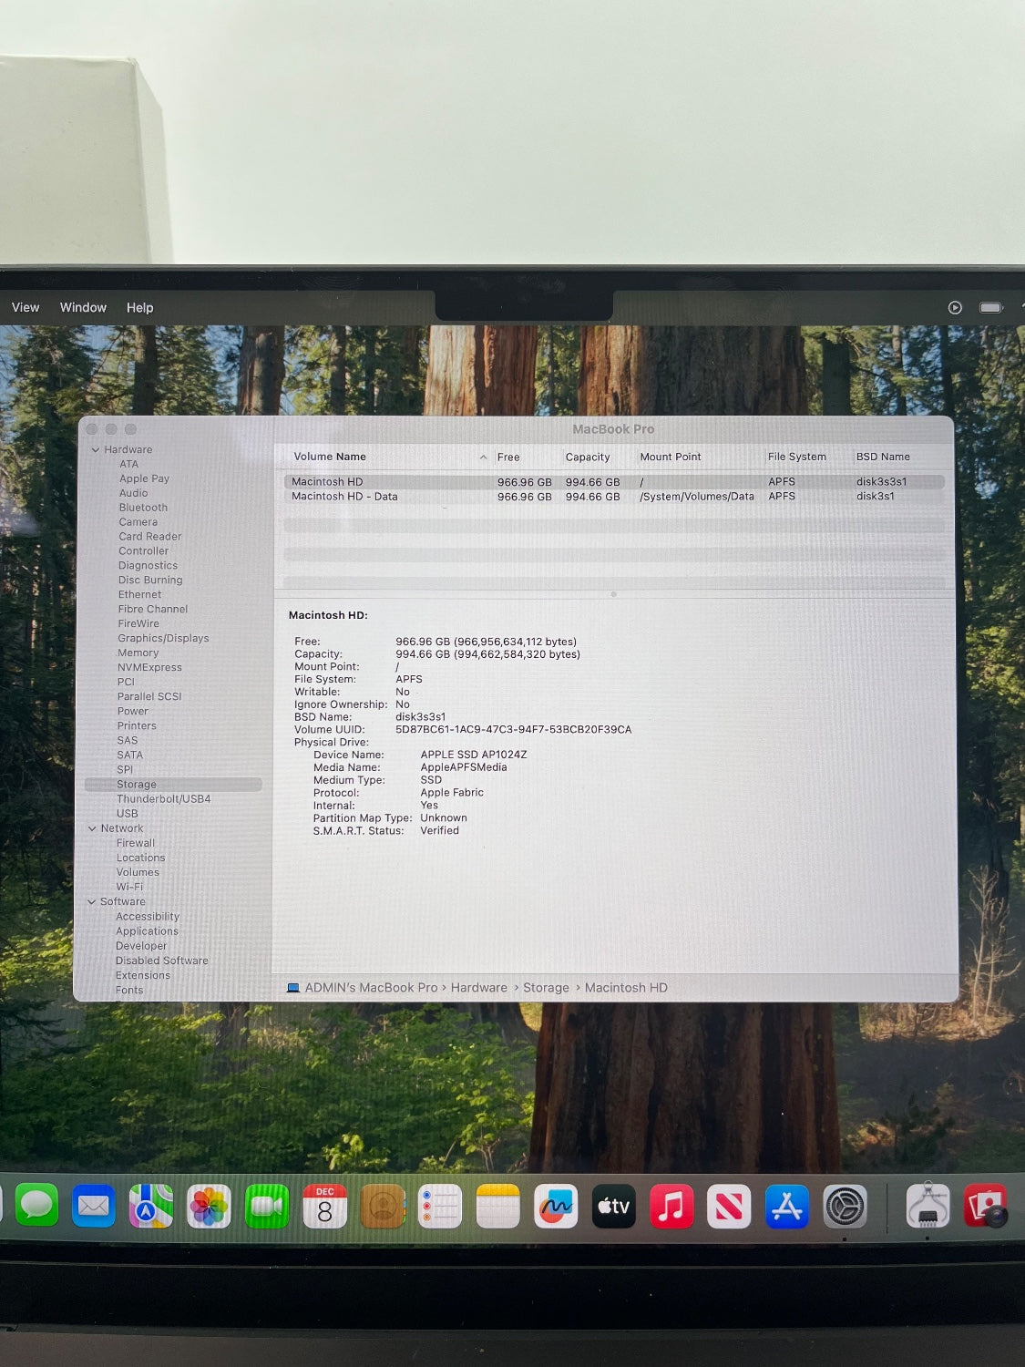This screenshot has width=1025, height=1367.
Task: Open the Apple TV app in Dock
Action: pos(613,1207)
